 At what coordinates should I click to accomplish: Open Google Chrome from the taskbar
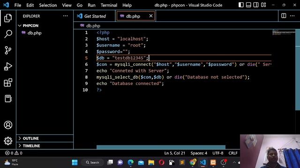coord(193,162)
